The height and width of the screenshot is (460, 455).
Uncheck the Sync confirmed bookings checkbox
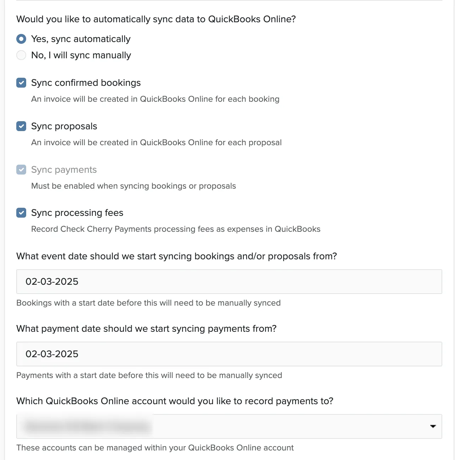pyautogui.click(x=21, y=83)
